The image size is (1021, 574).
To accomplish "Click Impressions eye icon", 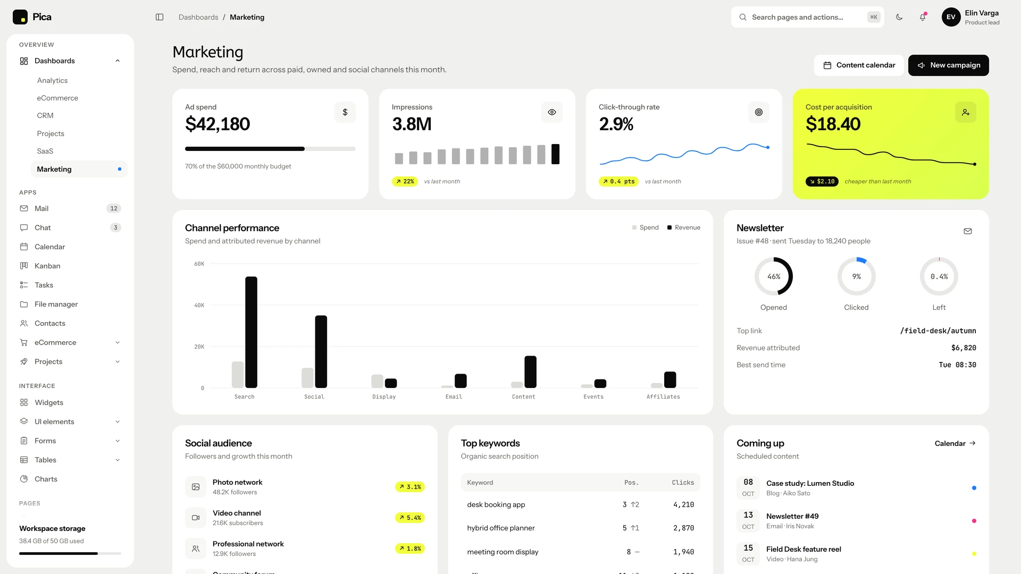I will click(x=552, y=112).
